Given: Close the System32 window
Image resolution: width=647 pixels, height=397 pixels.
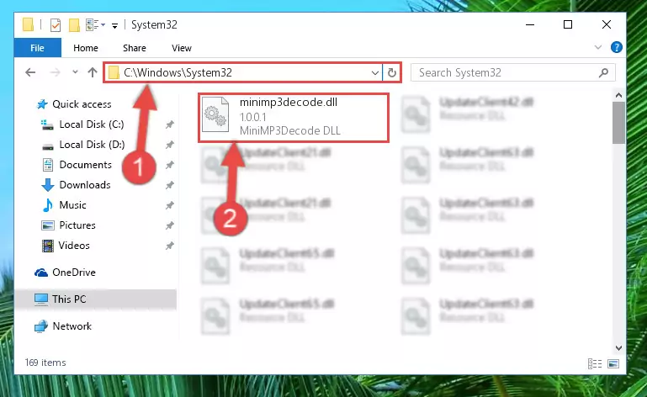Looking at the screenshot, I should [x=606, y=24].
